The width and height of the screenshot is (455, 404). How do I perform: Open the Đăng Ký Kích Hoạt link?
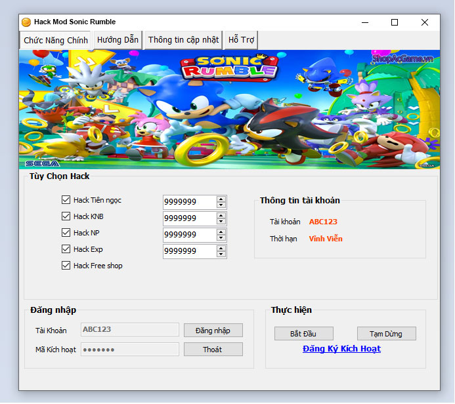point(341,349)
